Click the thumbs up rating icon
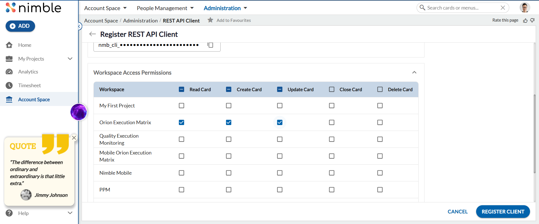Screen dimensions: 539x224 click(525, 20)
